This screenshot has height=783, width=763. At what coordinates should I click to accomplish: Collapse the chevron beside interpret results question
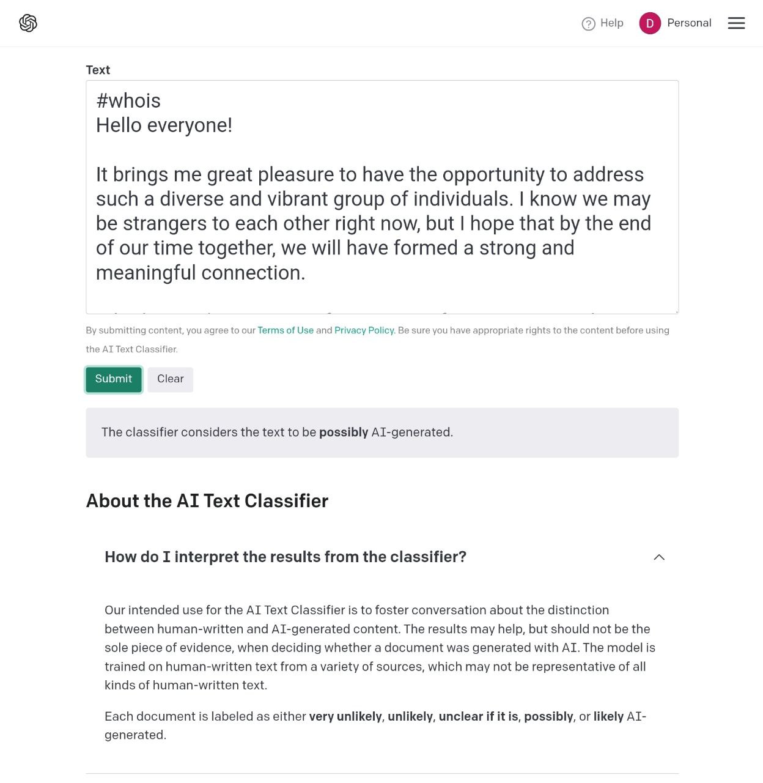659,557
